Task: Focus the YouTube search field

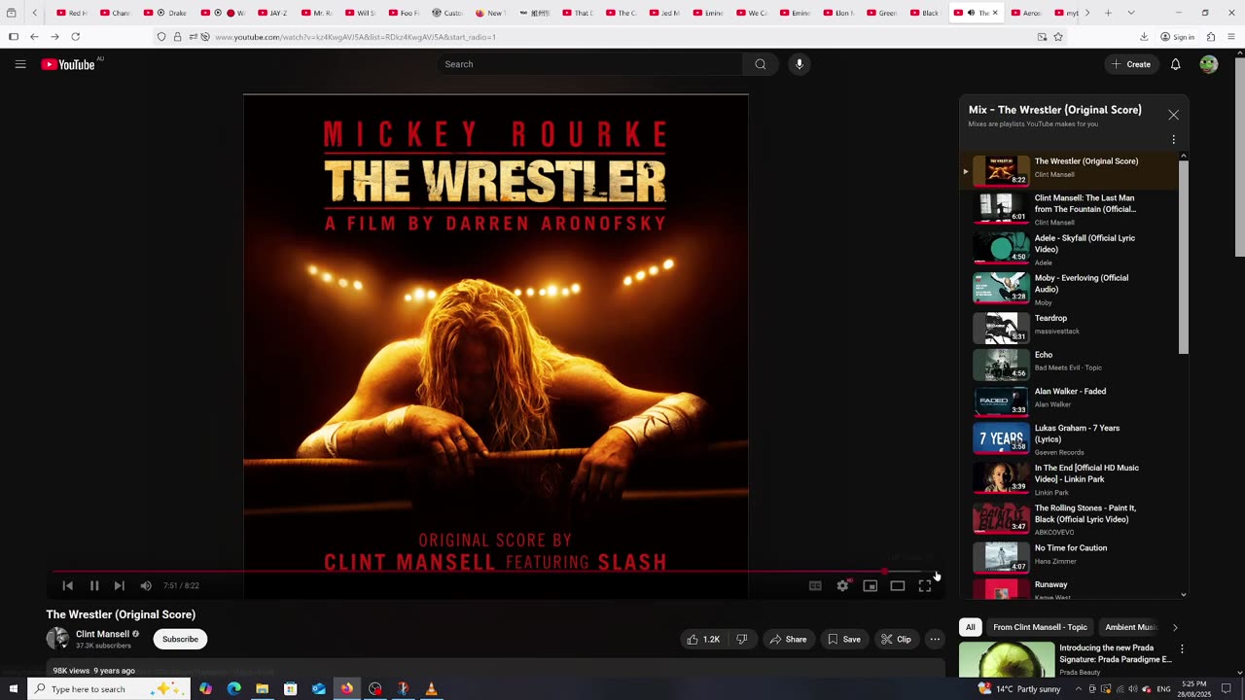Action: 588,64
